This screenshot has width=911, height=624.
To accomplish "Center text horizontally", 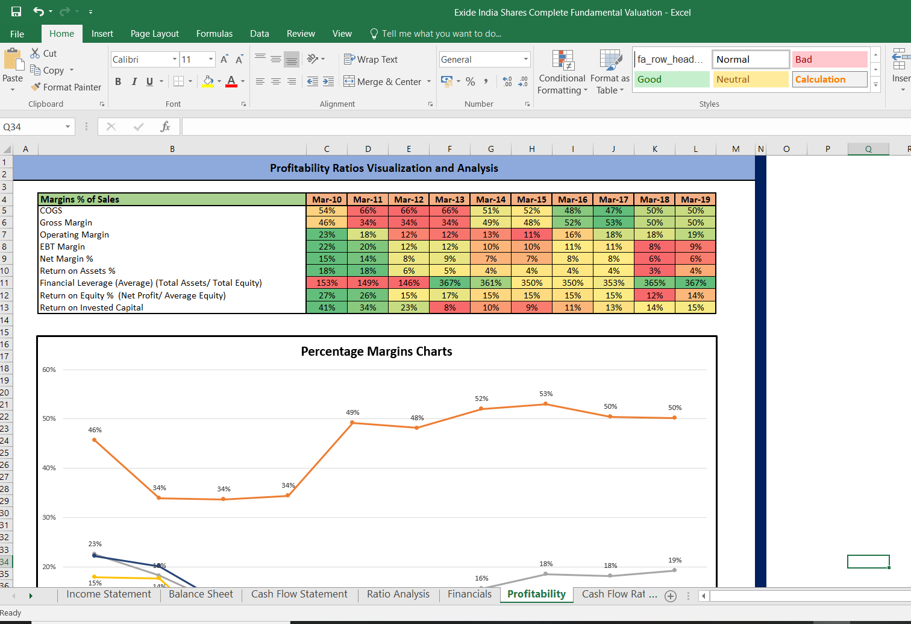I will click(x=275, y=81).
